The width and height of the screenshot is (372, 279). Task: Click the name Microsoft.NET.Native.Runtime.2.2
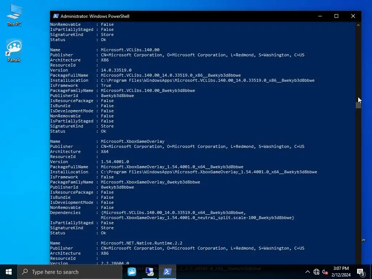[x=141, y=243]
